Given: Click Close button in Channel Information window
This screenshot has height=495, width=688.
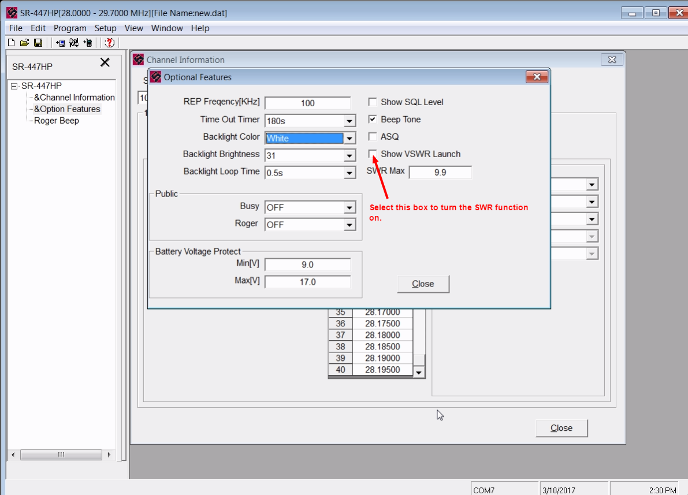Looking at the screenshot, I should [x=561, y=428].
